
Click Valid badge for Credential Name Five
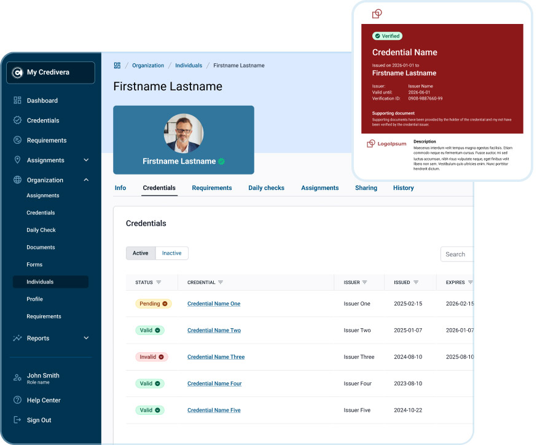pos(150,410)
